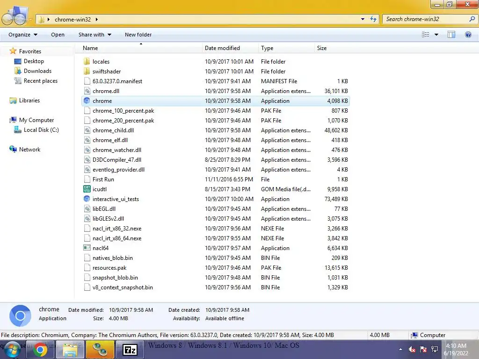This screenshot has width=479, height=359.
Task: Click the Network icon in sidebar
Action: pyautogui.click(x=13, y=149)
